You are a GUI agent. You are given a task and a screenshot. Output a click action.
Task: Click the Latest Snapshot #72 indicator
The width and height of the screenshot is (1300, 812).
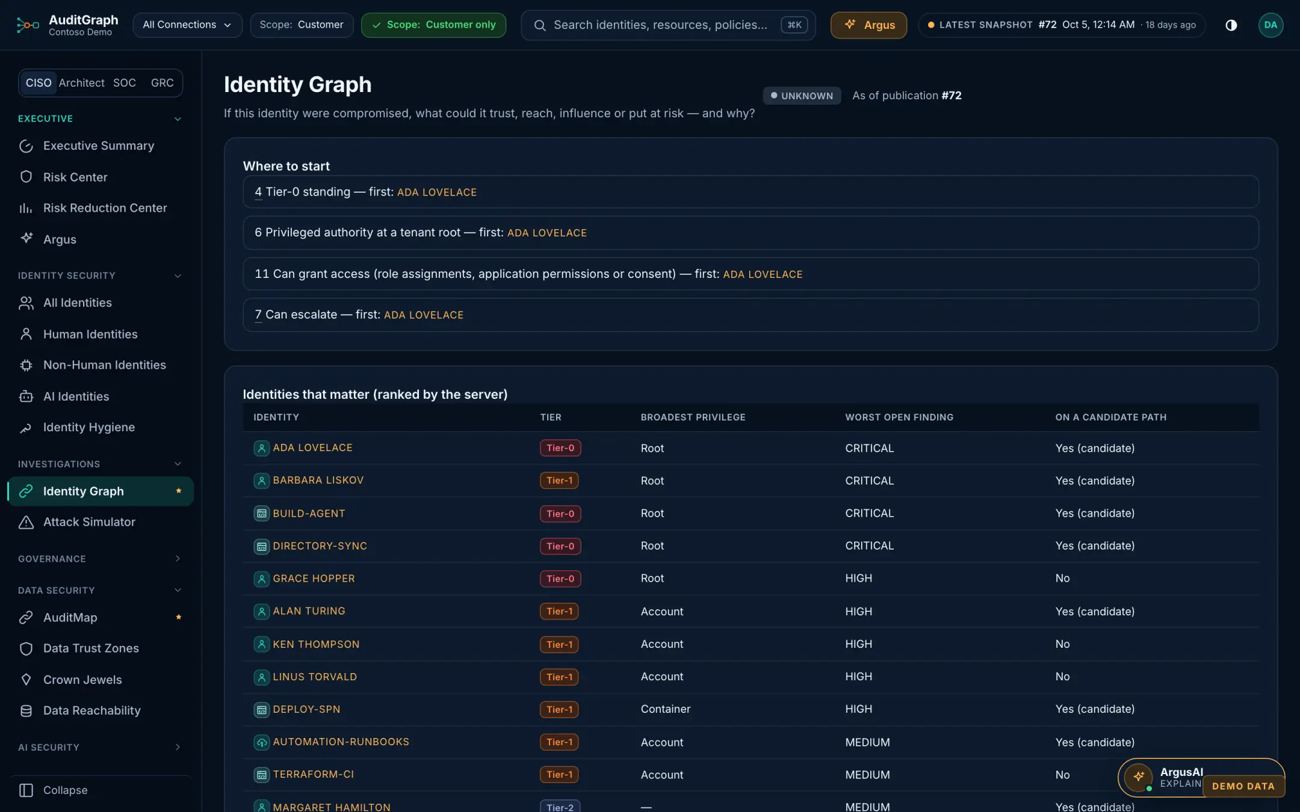pyautogui.click(x=1061, y=25)
